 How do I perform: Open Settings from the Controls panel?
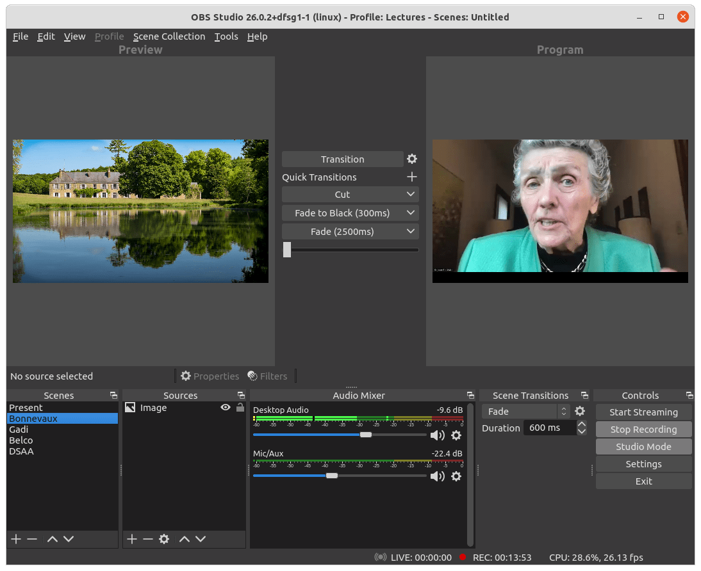643,463
